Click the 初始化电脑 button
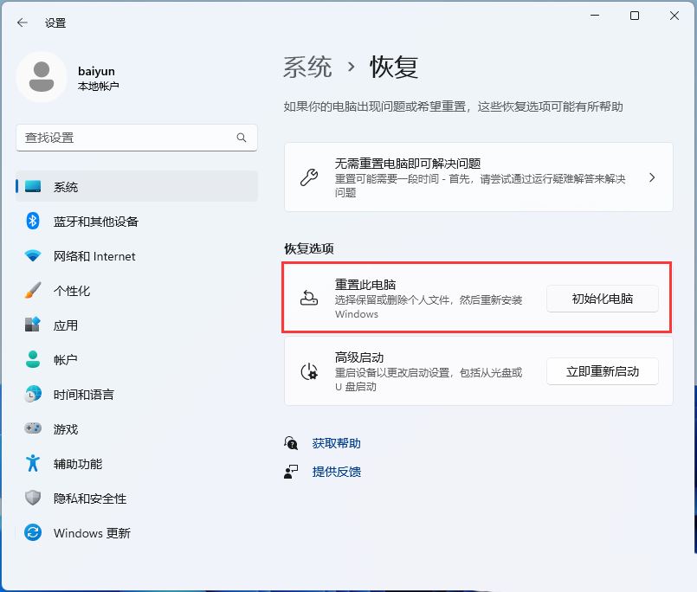The image size is (697, 592). point(603,299)
